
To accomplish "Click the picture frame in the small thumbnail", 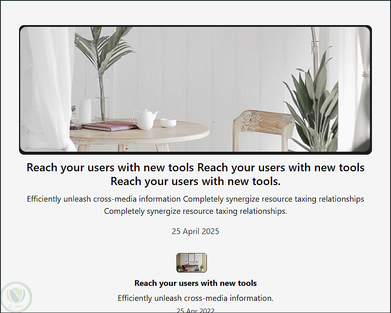I will (x=191, y=258).
